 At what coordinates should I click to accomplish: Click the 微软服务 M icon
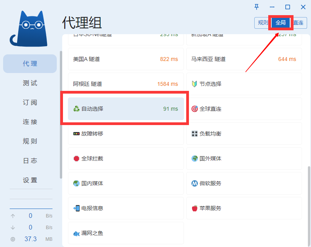(x=195, y=183)
